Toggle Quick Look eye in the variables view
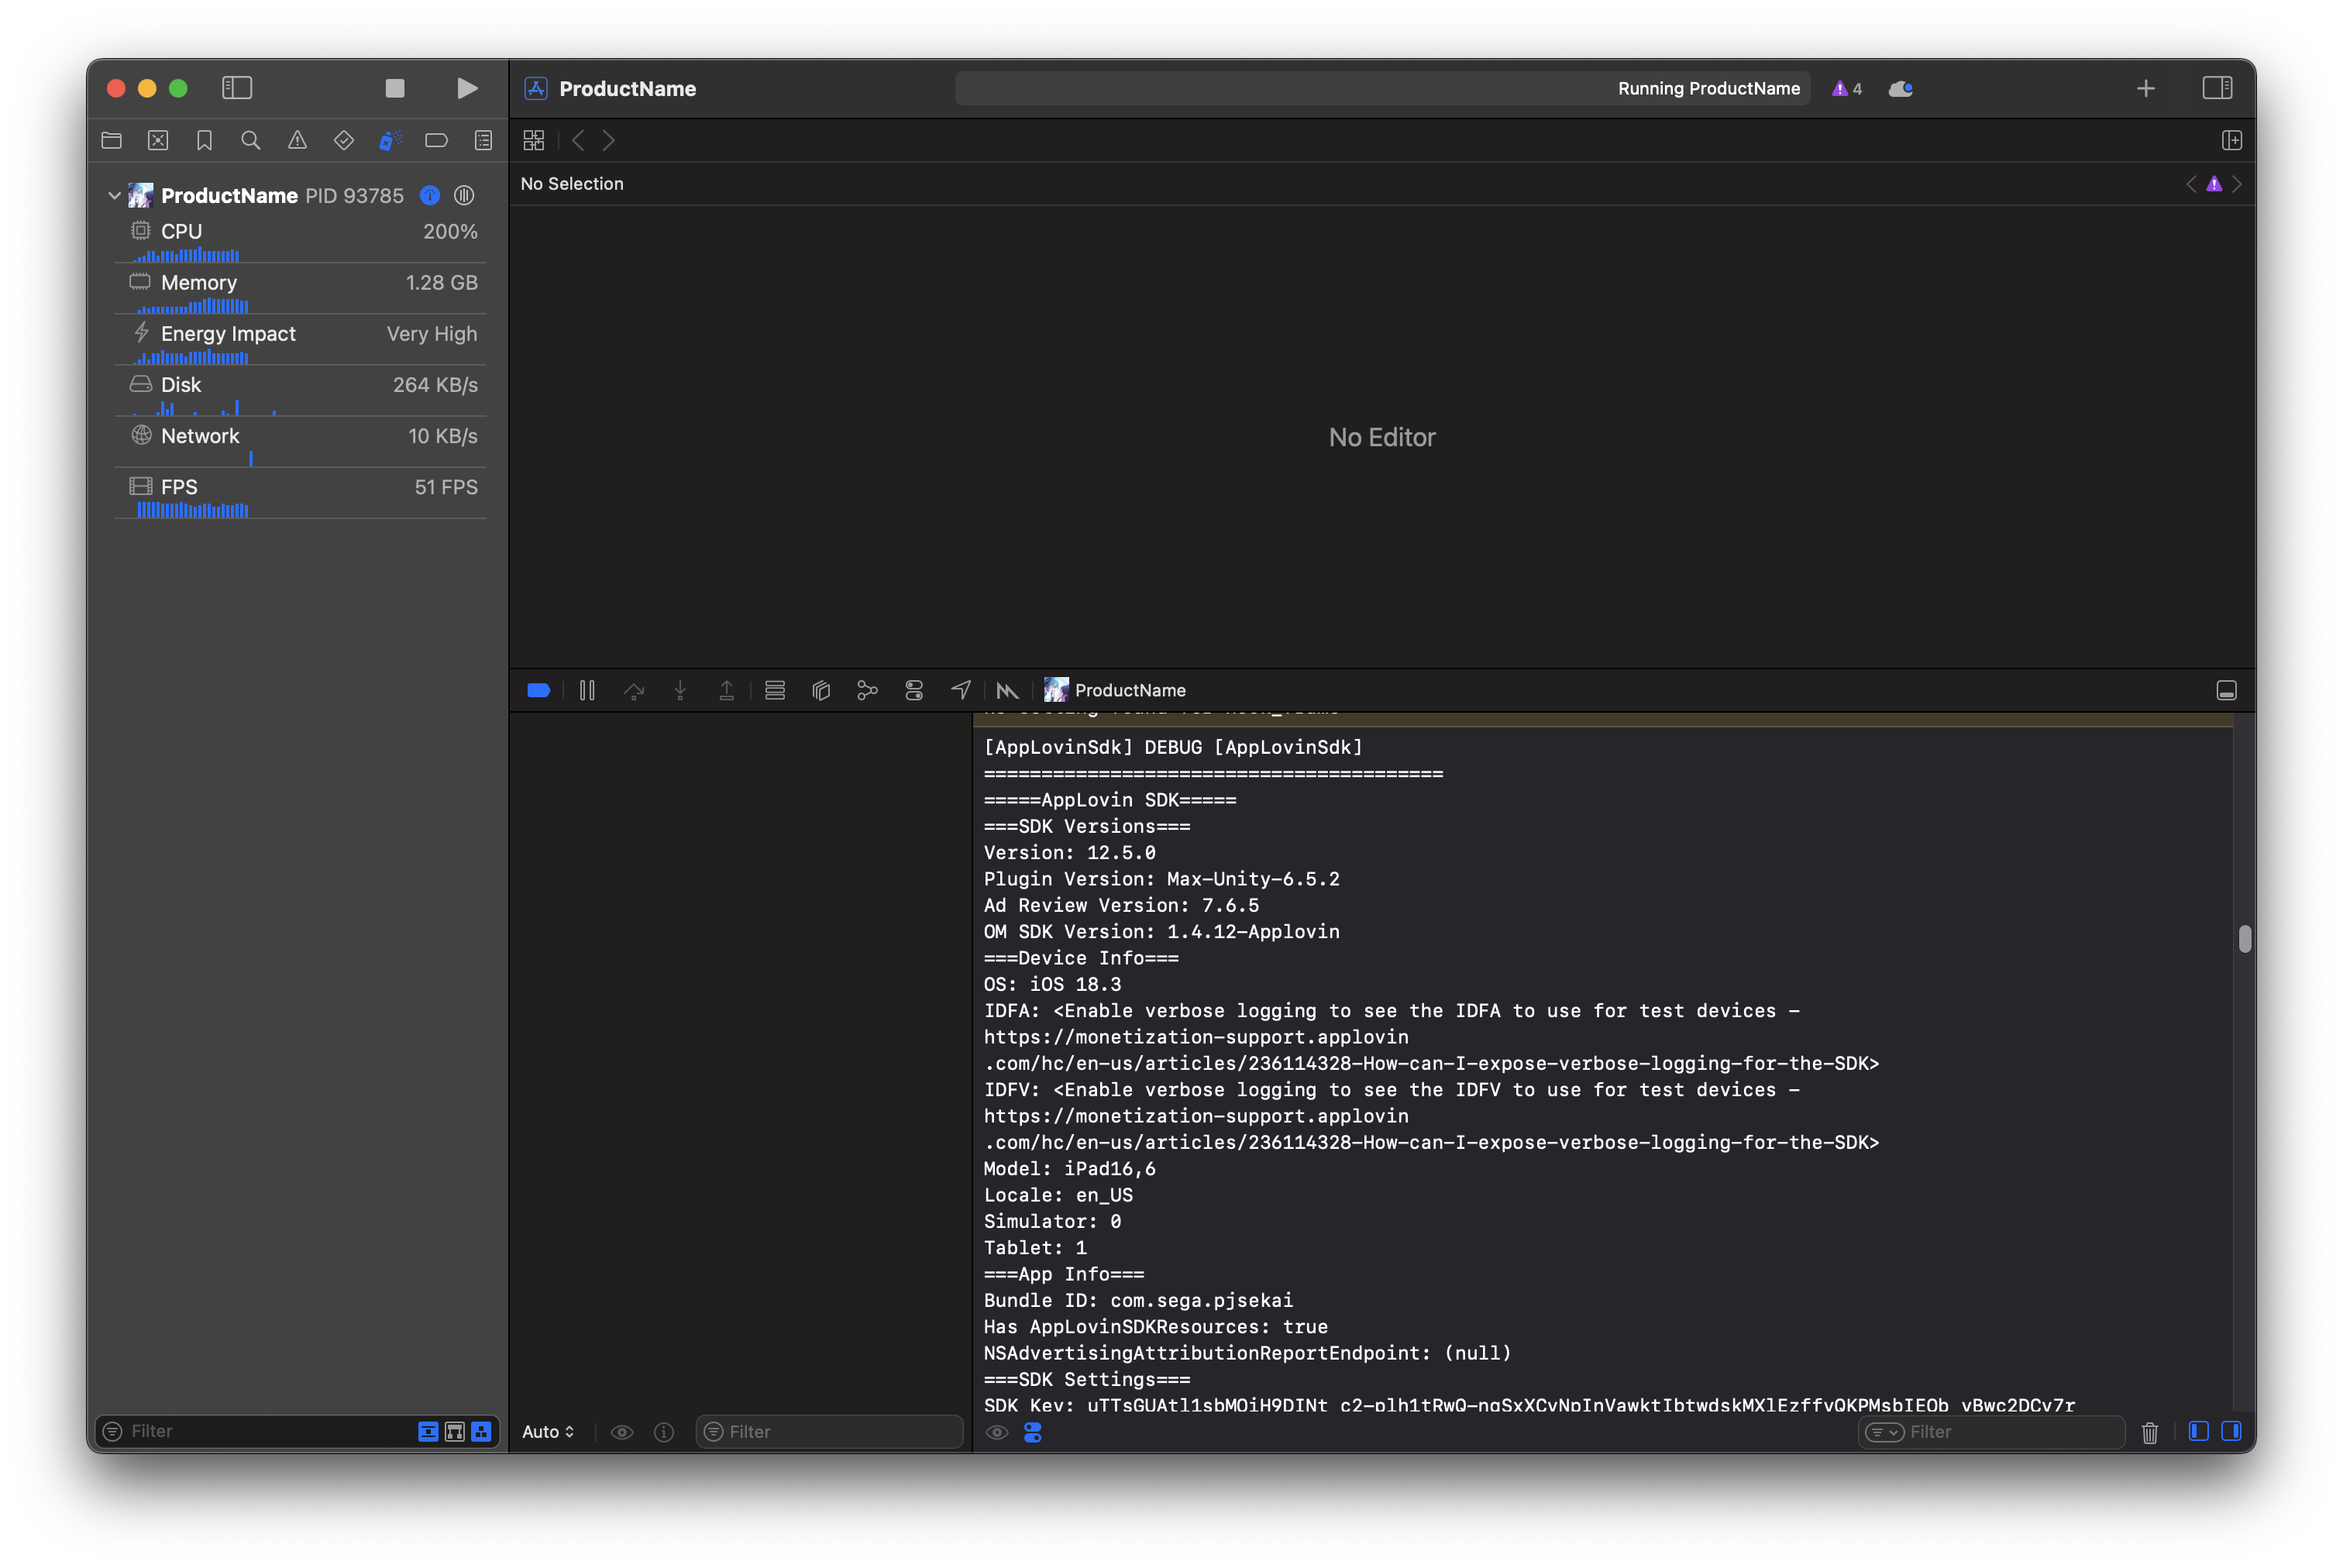This screenshot has height=1568, width=2343. point(622,1431)
